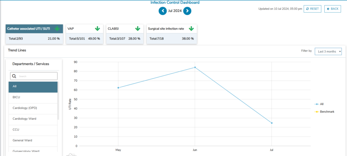Select the CLABSI indicator card
This screenshot has width=347, height=156.
pos(124,34)
